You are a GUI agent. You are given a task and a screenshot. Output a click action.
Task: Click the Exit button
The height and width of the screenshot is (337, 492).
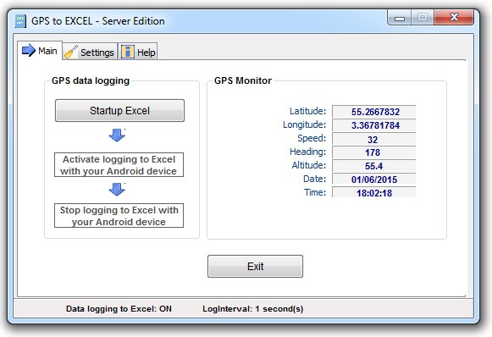[255, 267]
